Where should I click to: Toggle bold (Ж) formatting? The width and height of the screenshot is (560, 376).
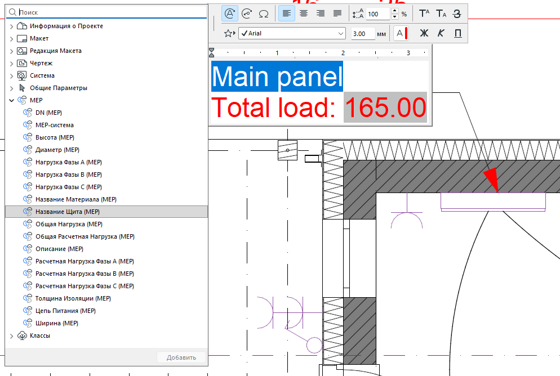(424, 33)
